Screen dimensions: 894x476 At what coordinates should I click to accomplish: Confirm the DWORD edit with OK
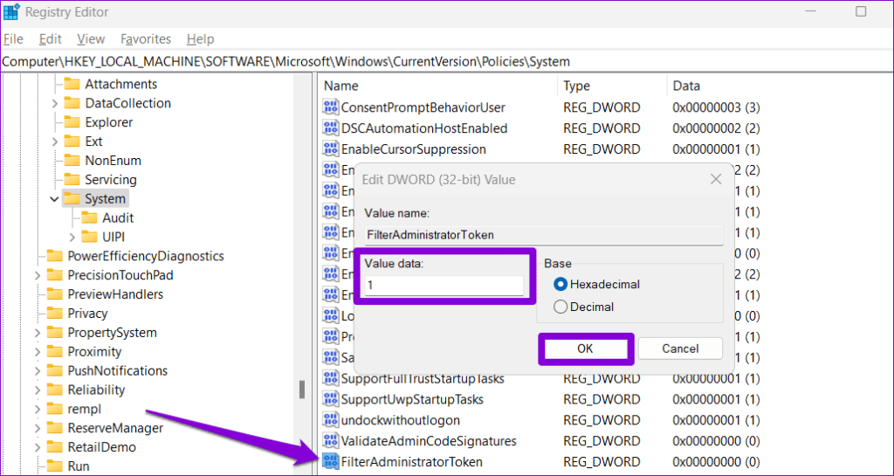[586, 348]
